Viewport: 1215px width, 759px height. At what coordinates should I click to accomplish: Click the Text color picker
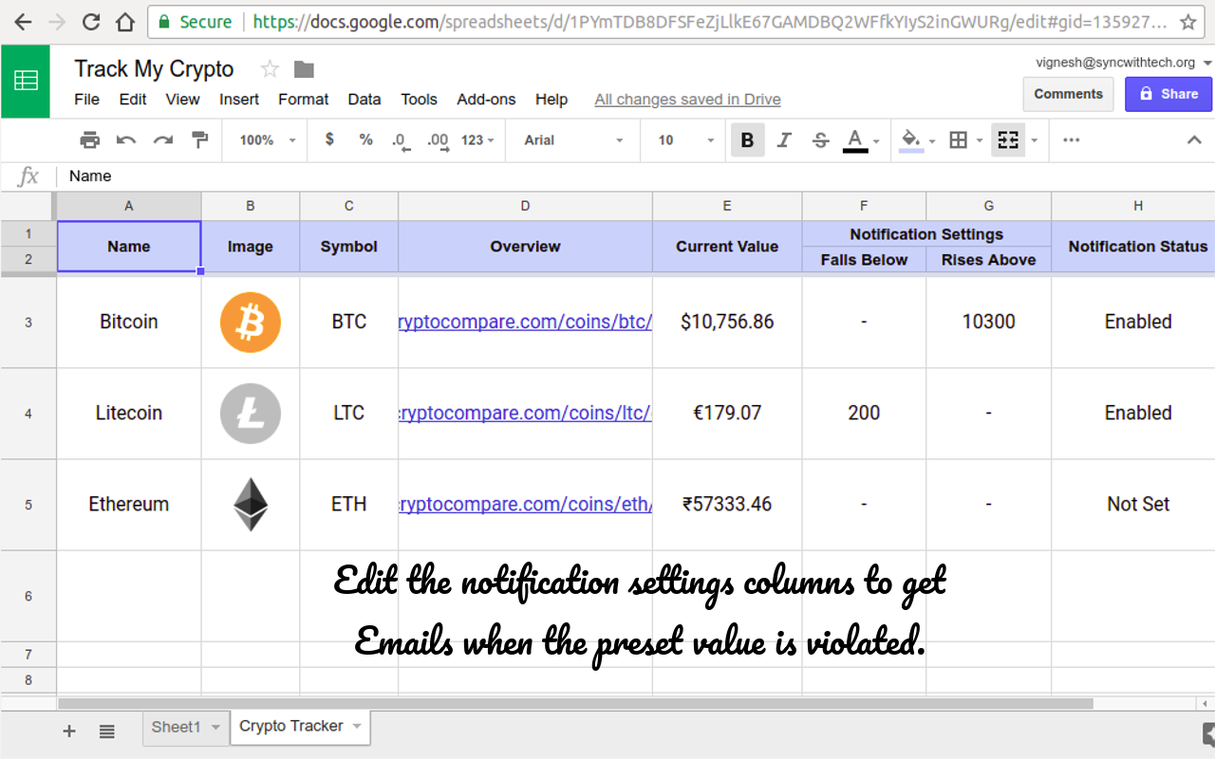coord(857,139)
